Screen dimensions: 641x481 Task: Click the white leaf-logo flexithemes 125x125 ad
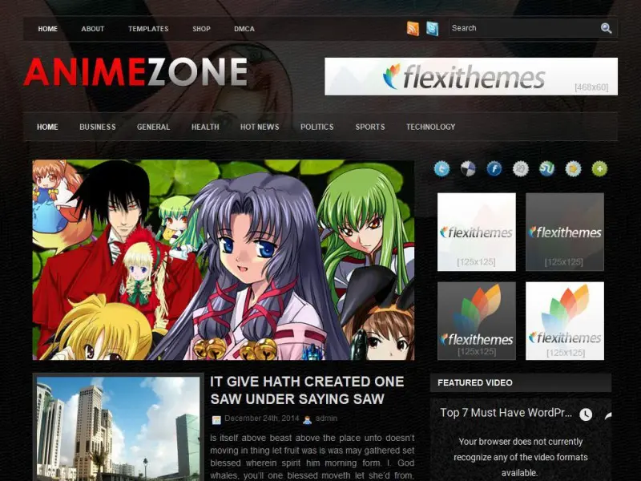565,321
